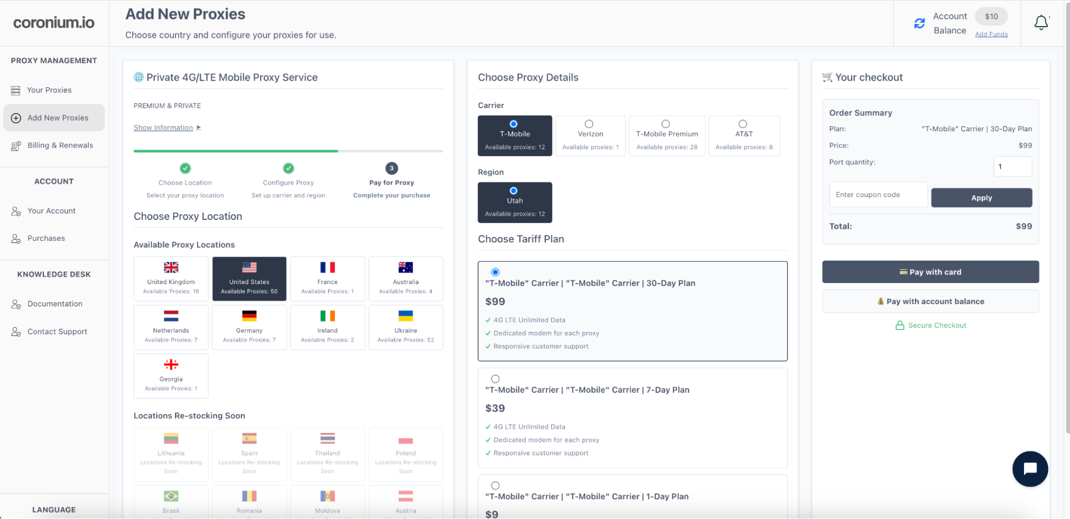Click the Choose Location step checkmark
Viewport: 1070px width, 519px height.
coord(185,168)
